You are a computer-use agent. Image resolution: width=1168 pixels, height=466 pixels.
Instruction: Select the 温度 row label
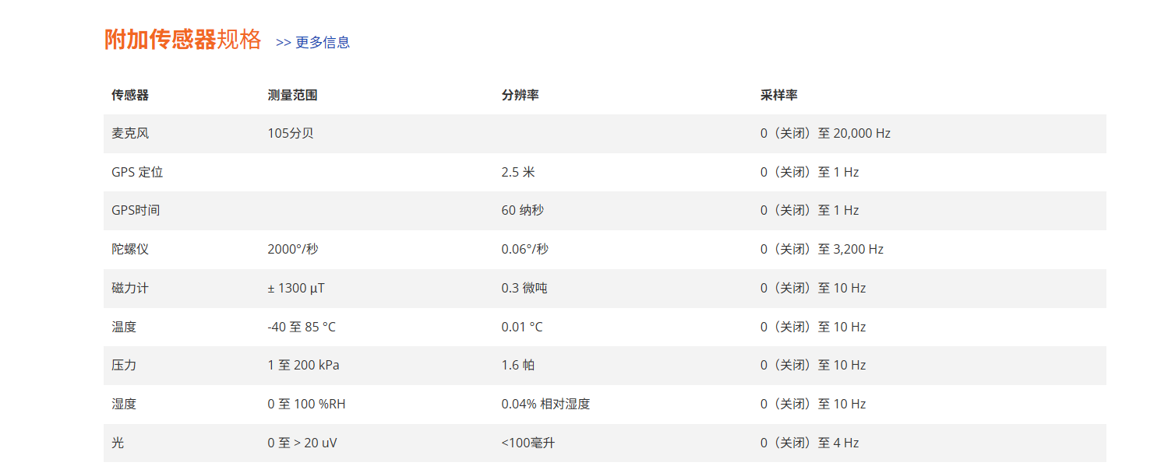point(124,327)
